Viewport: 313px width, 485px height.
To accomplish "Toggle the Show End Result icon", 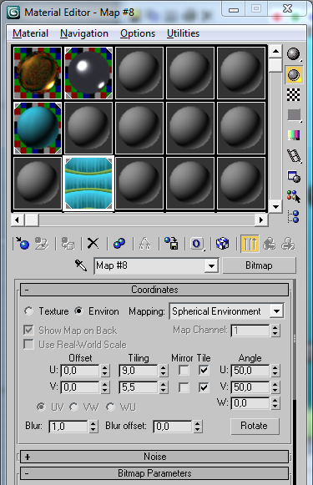I will pos(250,244).
